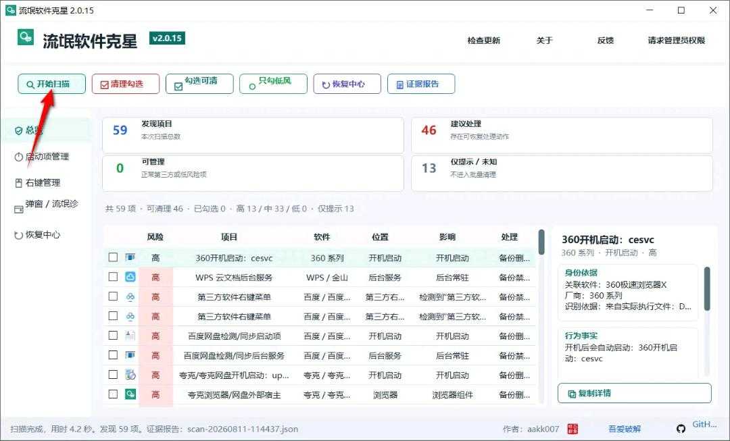Click the status text with scan-20260811-114437.json
The width and height of the screenshot is (730, 441).
154,429
